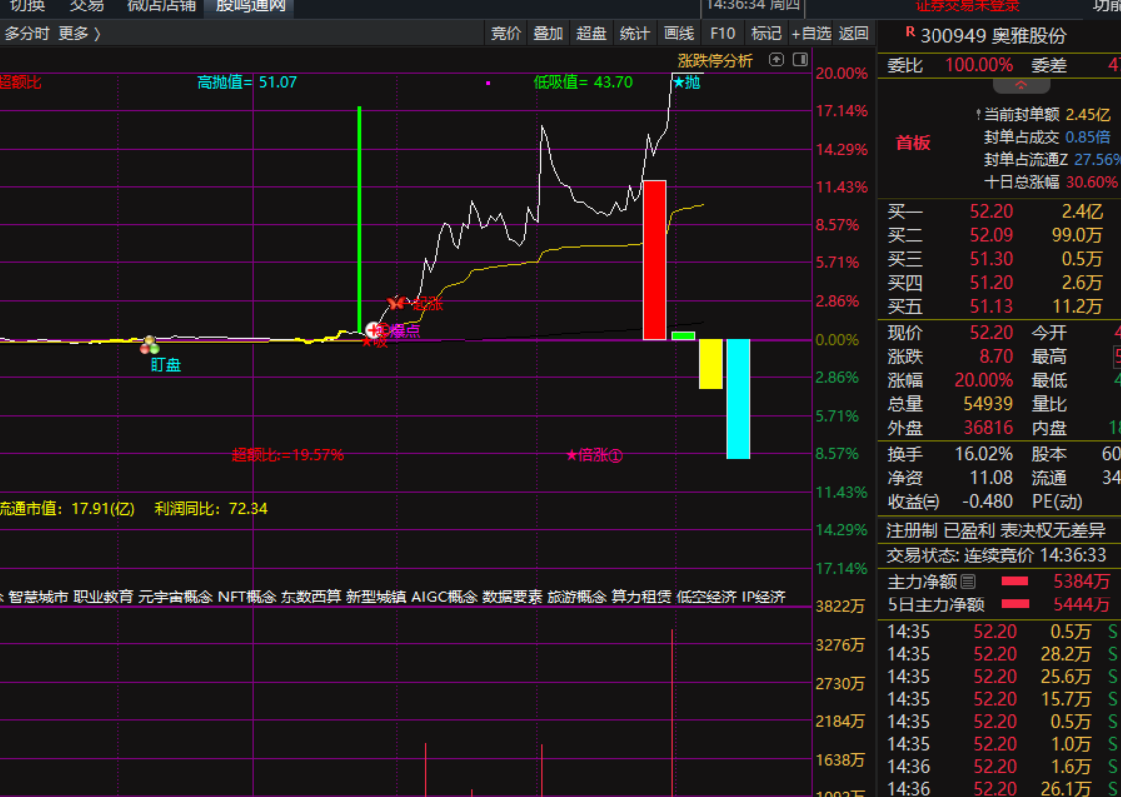
Task: Expand the 更多 chart period options
Action: click(x=79, y=33)
